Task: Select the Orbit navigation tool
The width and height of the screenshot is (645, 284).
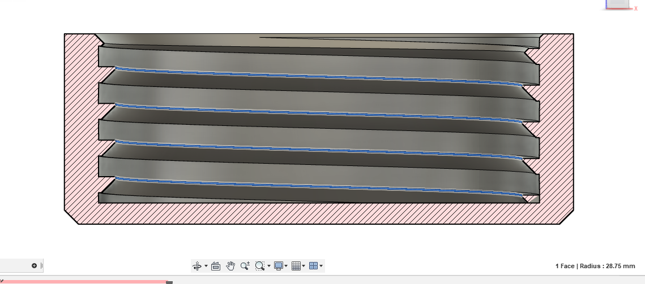Action: [197, 266]
